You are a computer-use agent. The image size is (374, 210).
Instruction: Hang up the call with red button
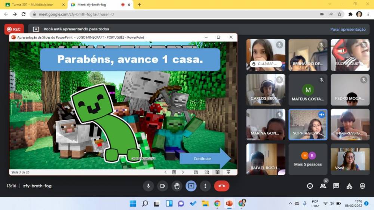221,186
